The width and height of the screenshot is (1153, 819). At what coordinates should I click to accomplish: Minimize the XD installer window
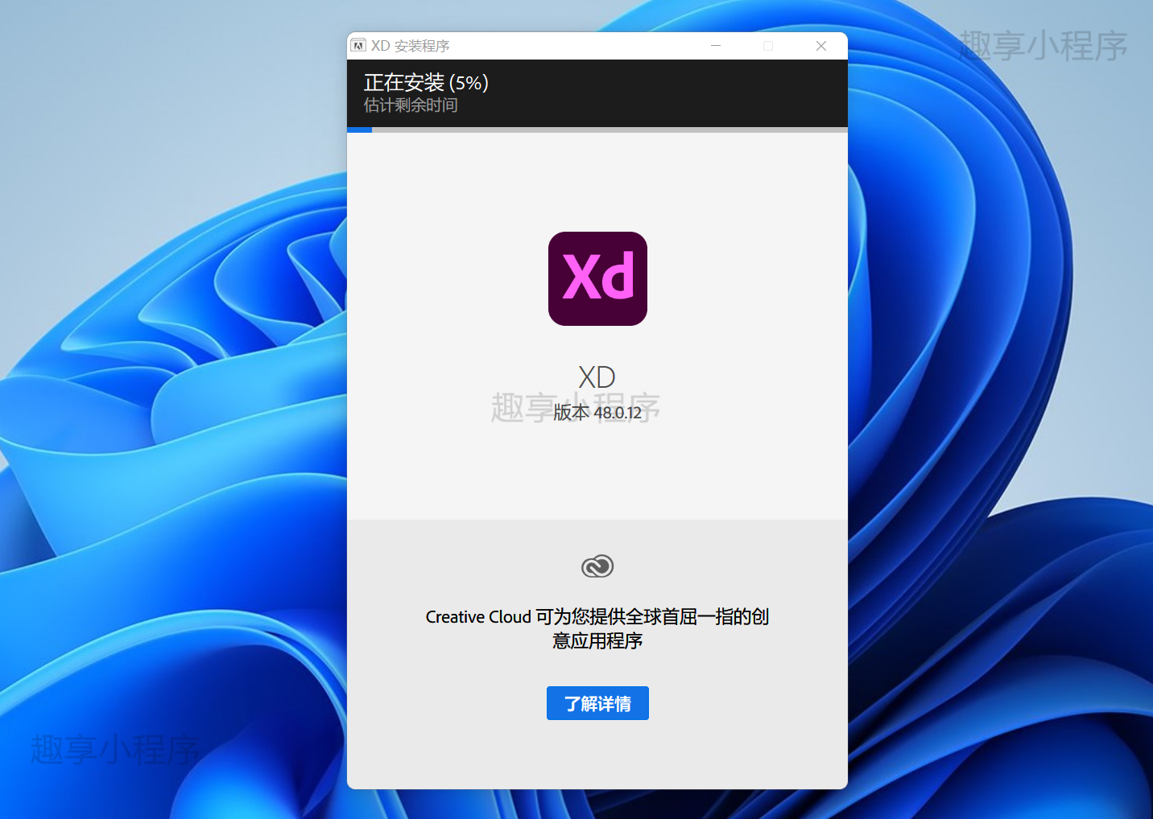[716, 46]
